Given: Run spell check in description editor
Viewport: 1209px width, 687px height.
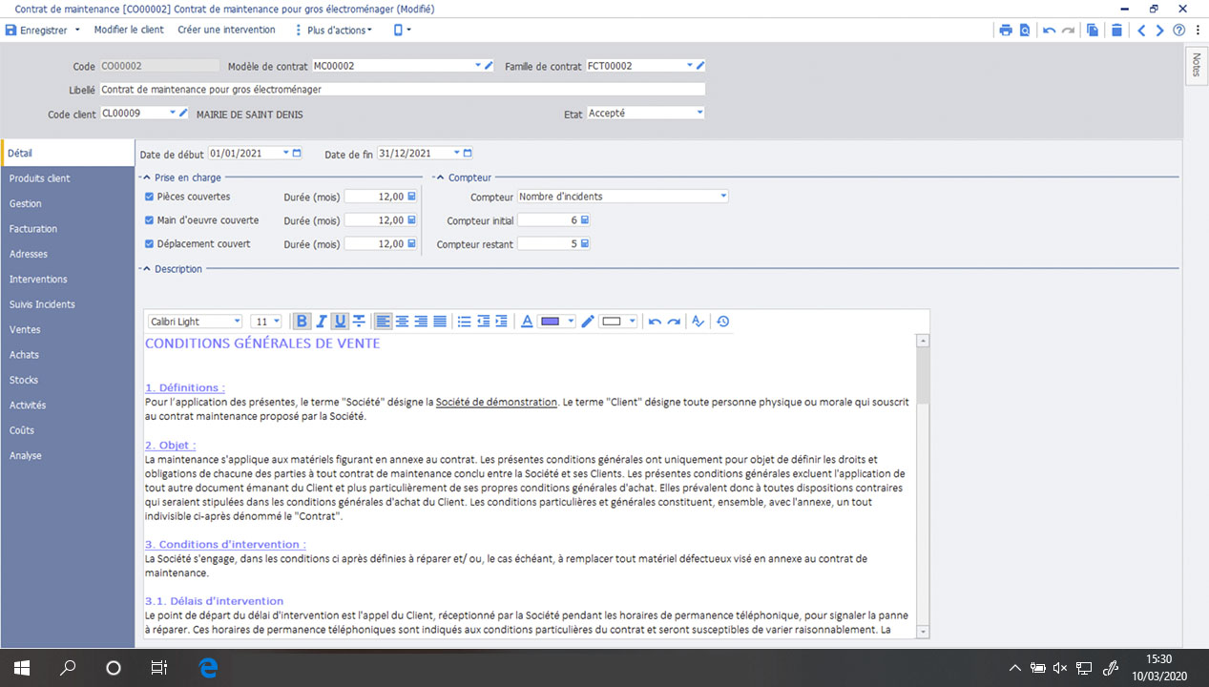Looking at the screenshot, I should coord(698,322).
